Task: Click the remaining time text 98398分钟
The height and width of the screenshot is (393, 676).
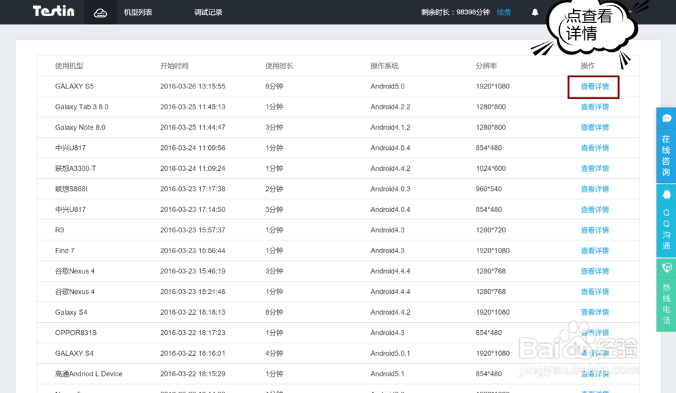Action: pyautogui.click(x=473, y=12)
